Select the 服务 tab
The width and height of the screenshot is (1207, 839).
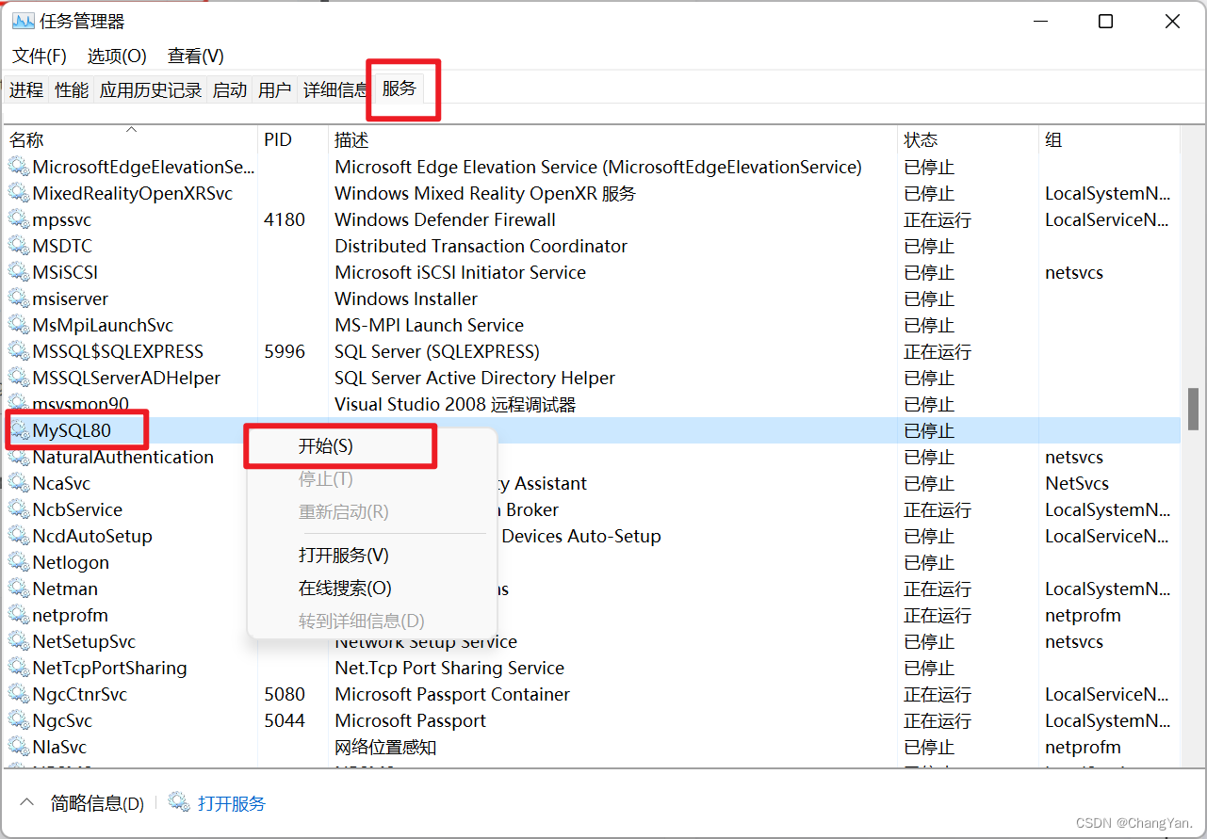coord(400,89)
